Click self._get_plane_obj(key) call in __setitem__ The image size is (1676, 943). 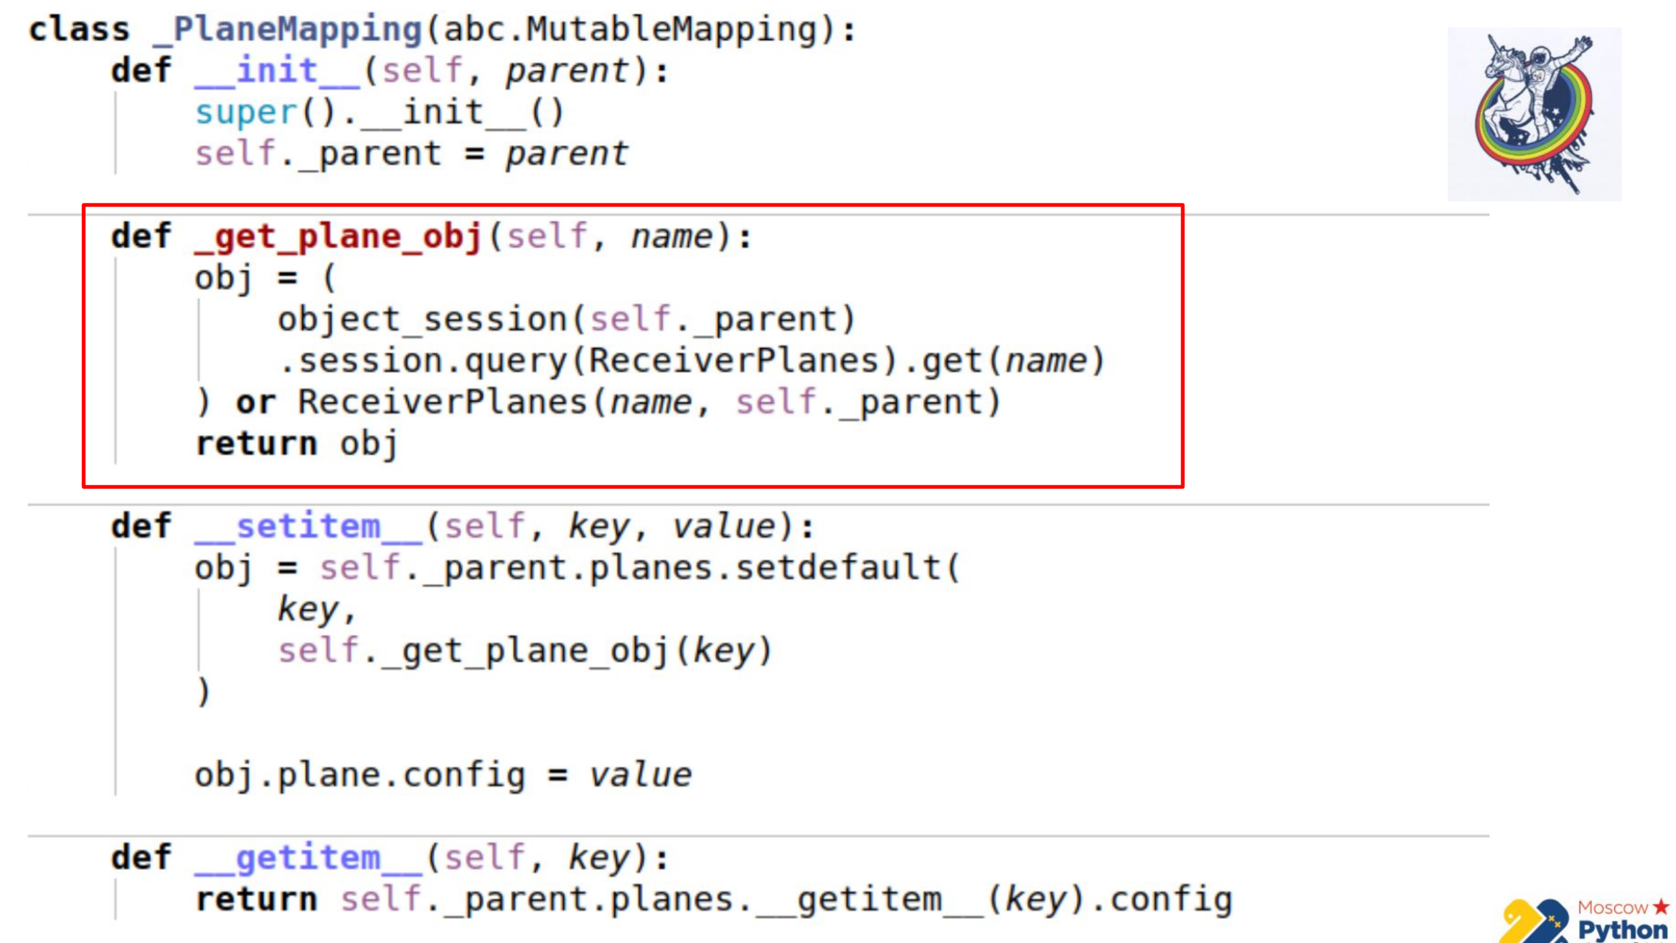pos(524,651)
